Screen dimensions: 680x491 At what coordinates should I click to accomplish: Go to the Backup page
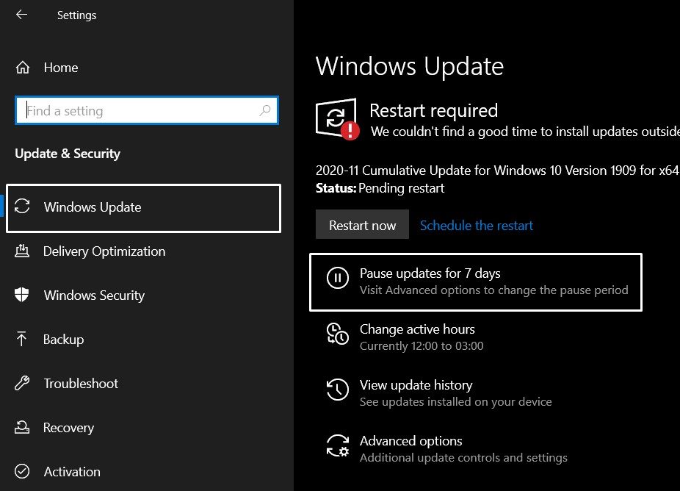pyautogui.click(x=63, y=340)
